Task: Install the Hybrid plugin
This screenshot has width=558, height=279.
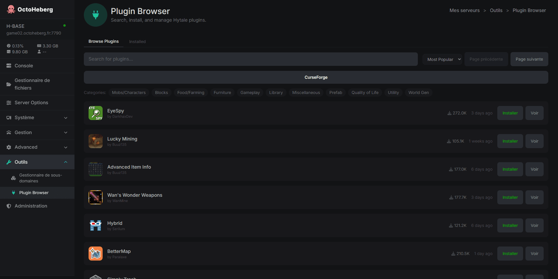Action: coord(510,225)
